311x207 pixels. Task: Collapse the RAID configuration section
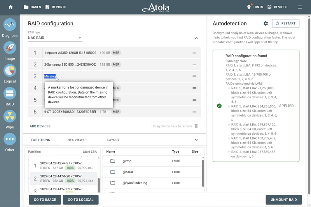(x=196, y=38)
